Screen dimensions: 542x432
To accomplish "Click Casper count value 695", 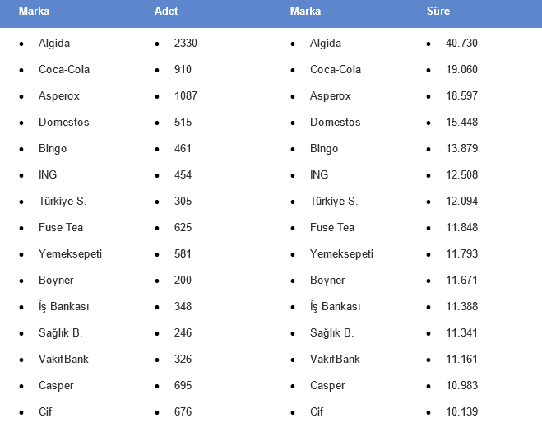I will tap(183, 385).
